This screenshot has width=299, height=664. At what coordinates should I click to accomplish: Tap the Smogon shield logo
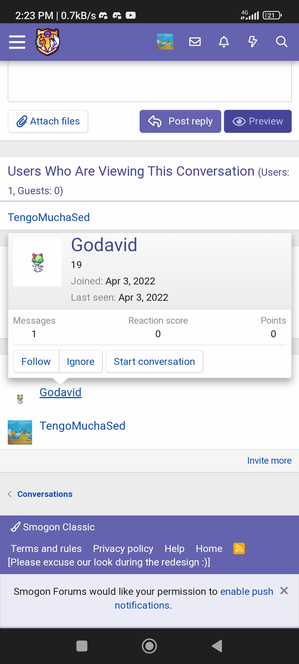48,42
